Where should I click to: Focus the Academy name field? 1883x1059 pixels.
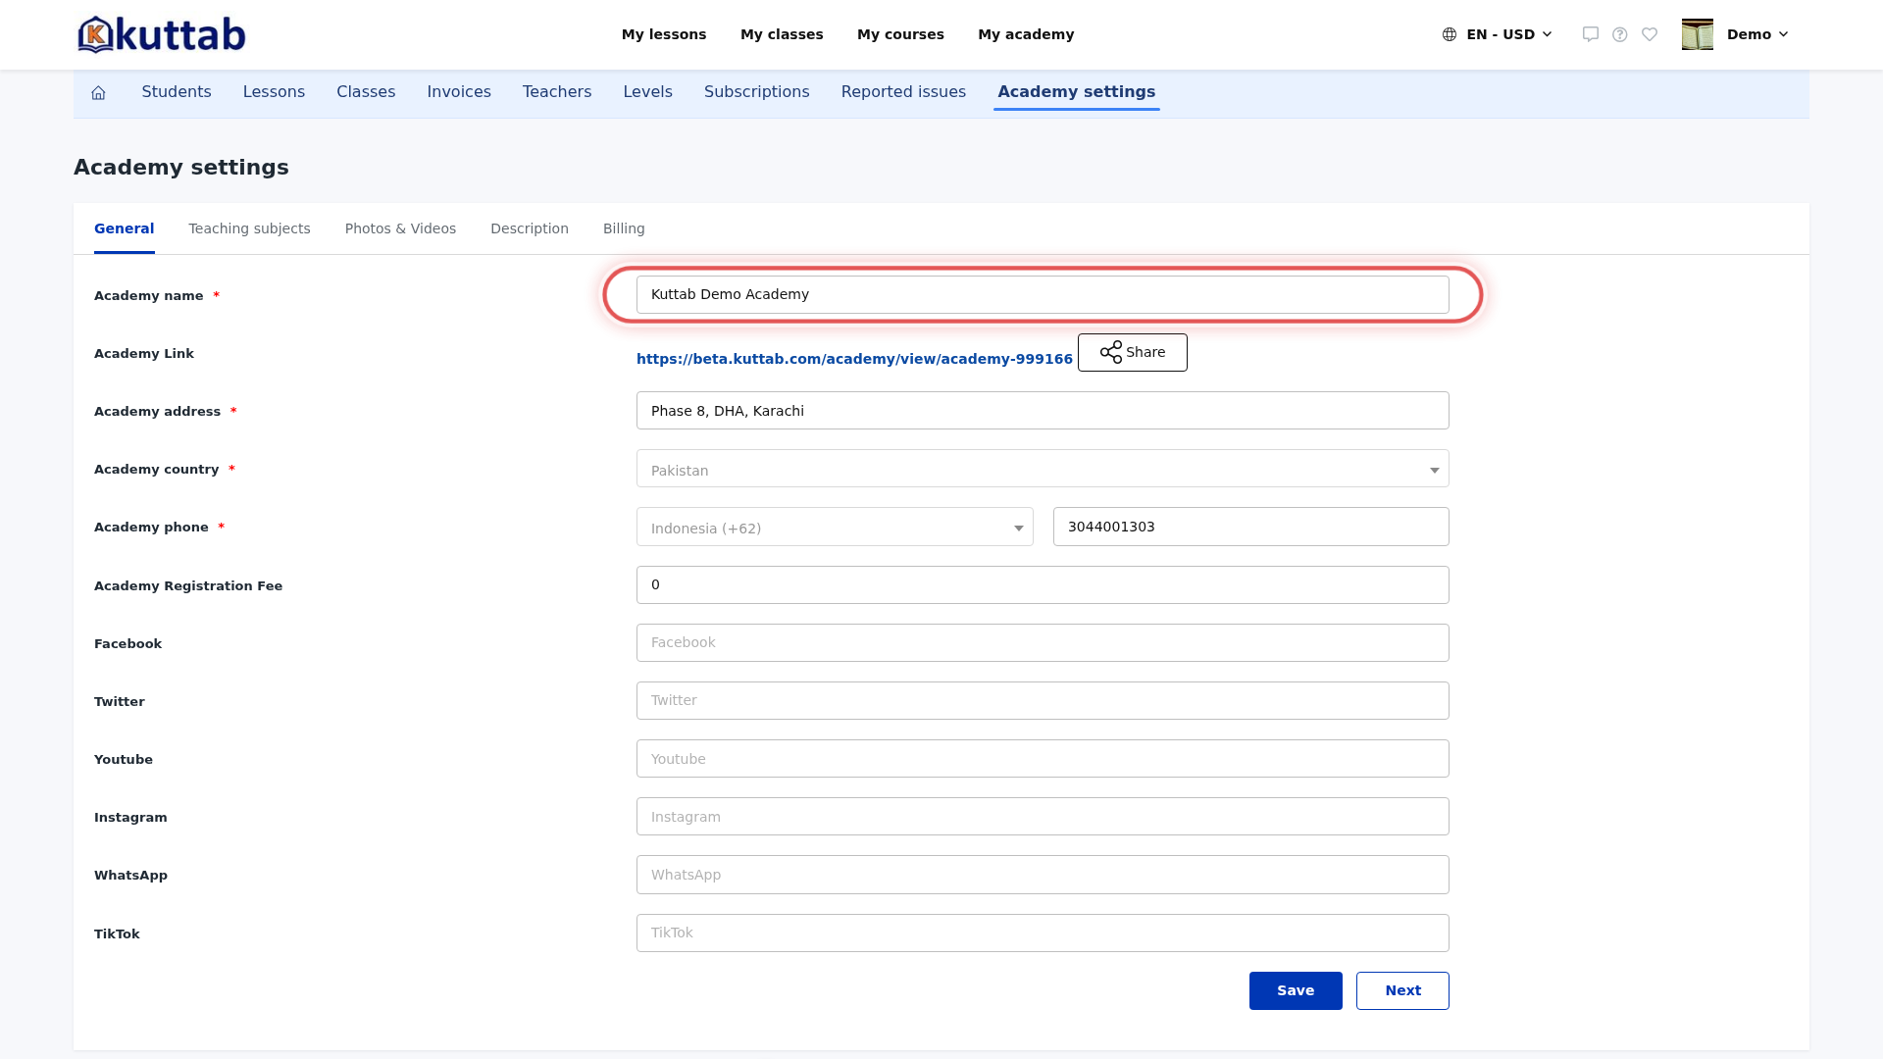coord(1043,294)
